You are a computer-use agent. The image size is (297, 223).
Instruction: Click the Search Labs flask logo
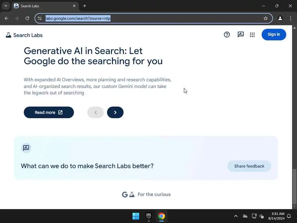[x=8, y=35]
